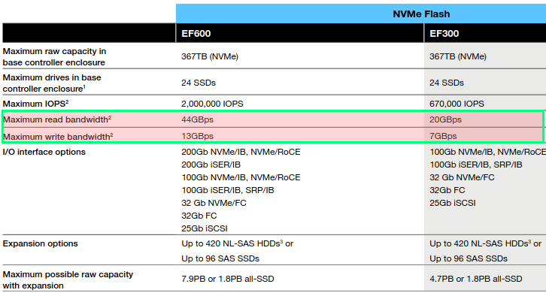Image resolution: width=546 pixels, height=293 pixels.
Task: Click the Expansion options label
Action: click(x=40, y=243)
